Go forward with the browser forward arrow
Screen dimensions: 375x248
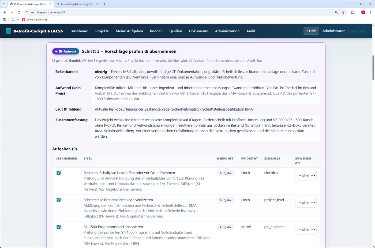[12, 12]
